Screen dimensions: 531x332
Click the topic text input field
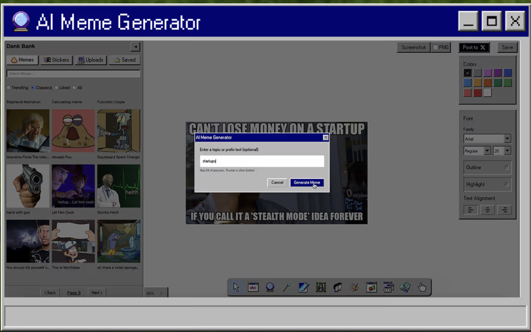tap(262, 161)
